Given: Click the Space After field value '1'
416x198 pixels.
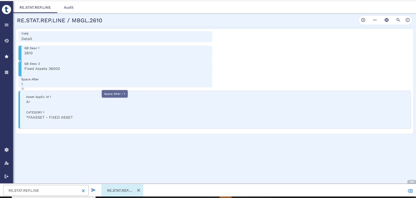Looking at the screenshot, I should tap(22, 84).
